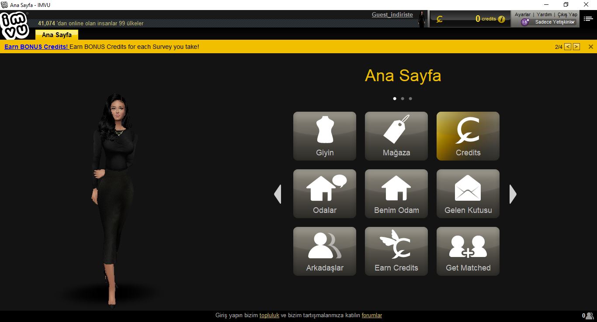The image size is (597, 322).
Task: Click the 0 credits balance display
Action: tap(486, 19)
